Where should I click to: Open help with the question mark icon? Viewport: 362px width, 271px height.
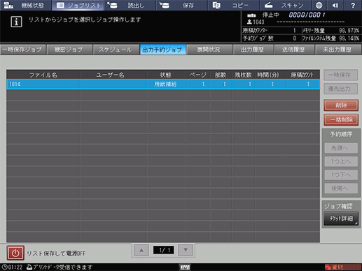(x=353, y=5)
